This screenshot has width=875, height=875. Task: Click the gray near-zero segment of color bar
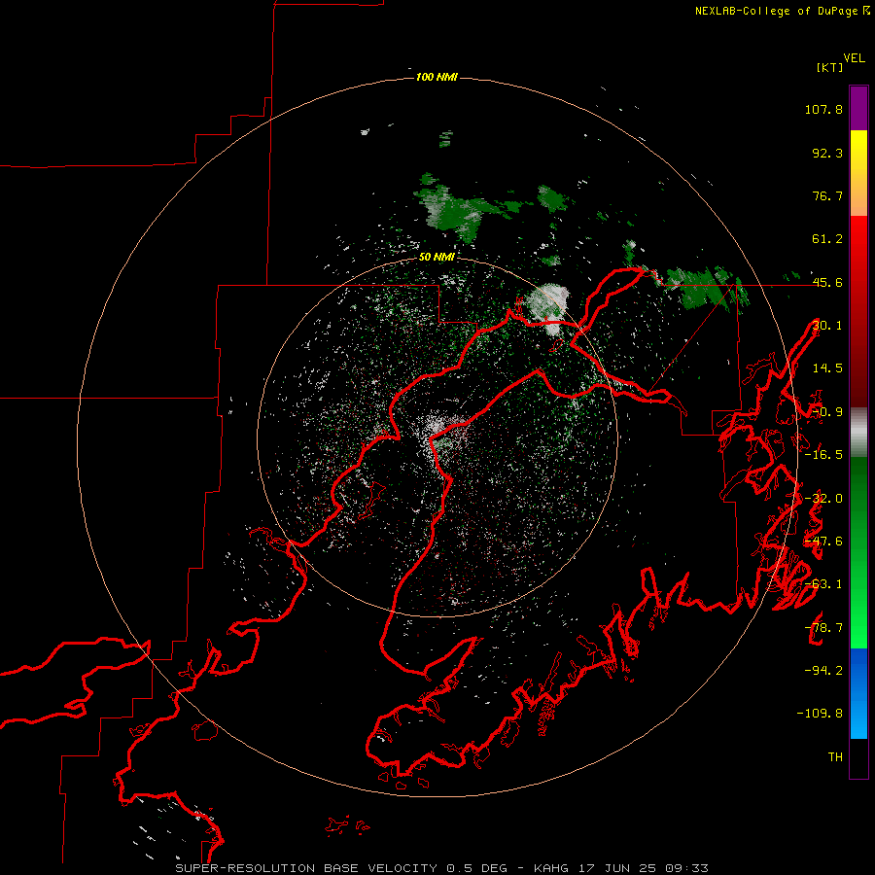858,433
